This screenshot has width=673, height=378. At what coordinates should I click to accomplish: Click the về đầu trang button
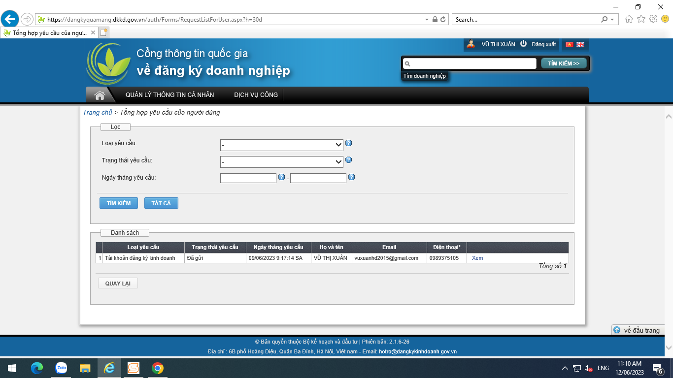coord(638,330)
